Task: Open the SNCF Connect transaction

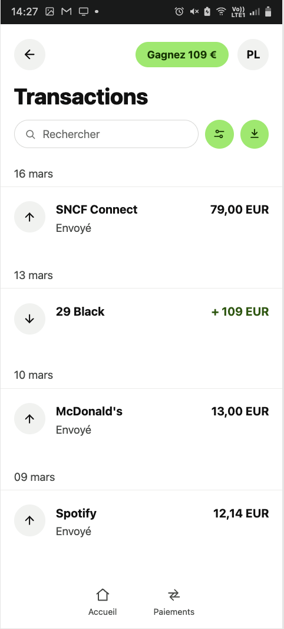Action: coord(142,219)
